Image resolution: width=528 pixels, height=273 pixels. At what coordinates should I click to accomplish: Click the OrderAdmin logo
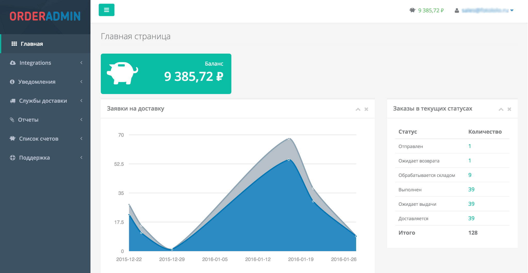click(45, 16)
